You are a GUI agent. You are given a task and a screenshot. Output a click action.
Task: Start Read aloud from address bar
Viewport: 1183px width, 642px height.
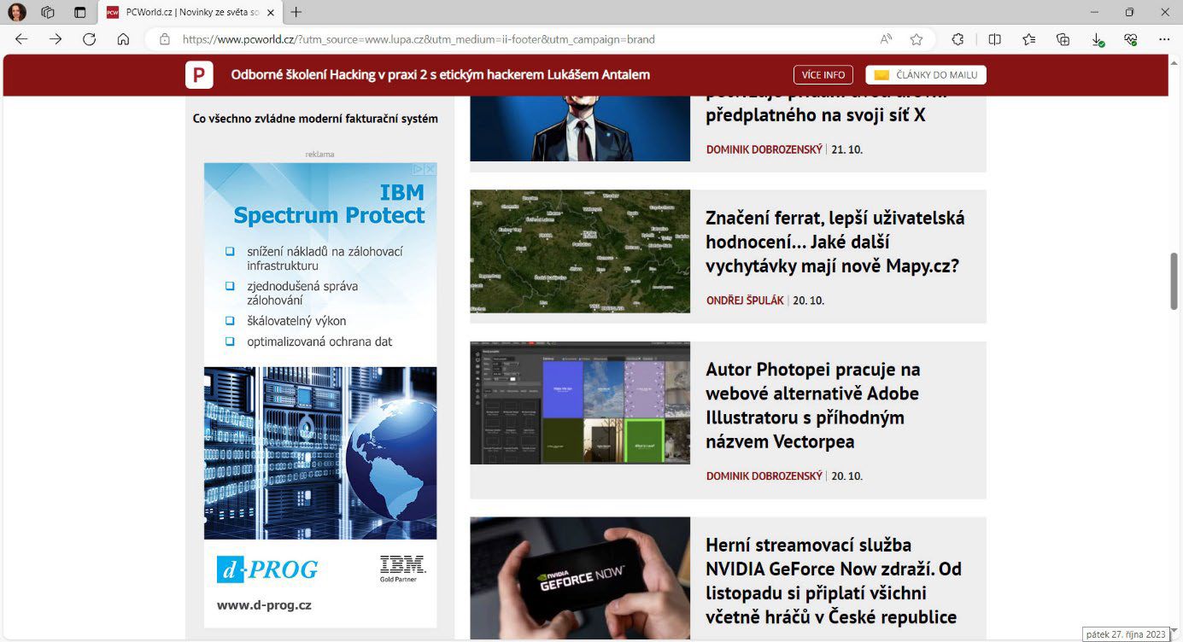click(x=886, y=39)
